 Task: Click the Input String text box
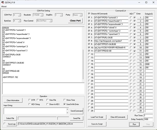pyautogui.click(x=36, y=111)
